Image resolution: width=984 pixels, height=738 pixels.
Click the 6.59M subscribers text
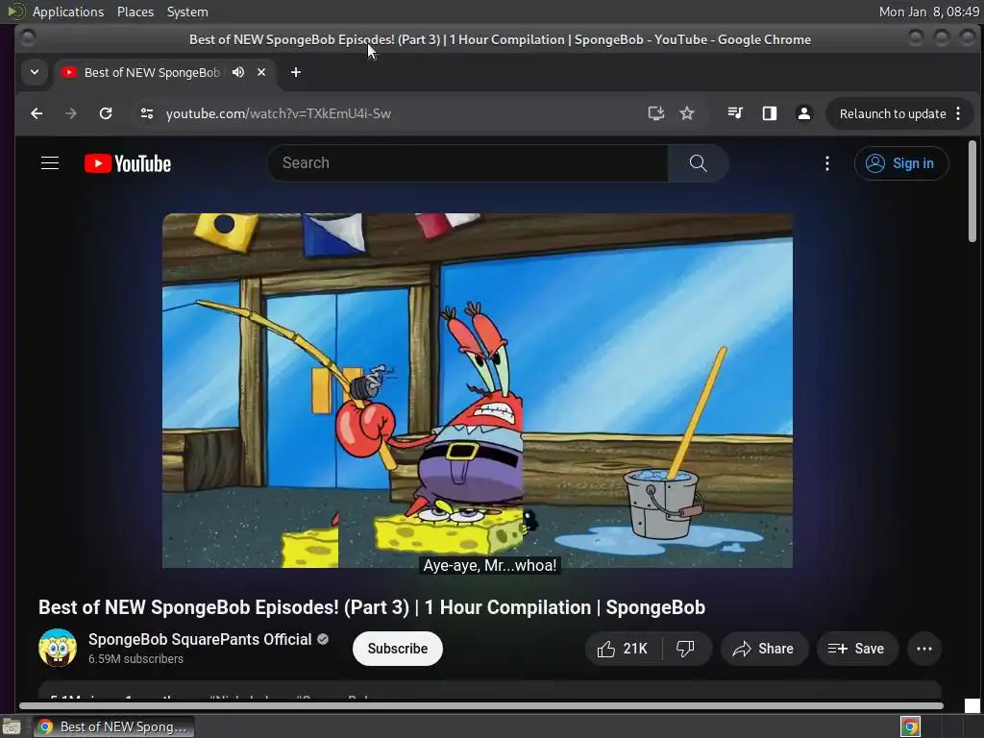[x=135, y=659]
